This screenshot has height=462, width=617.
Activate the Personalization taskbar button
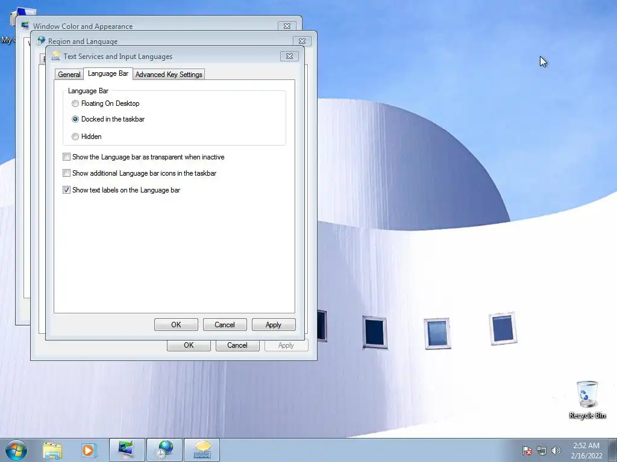127,450
